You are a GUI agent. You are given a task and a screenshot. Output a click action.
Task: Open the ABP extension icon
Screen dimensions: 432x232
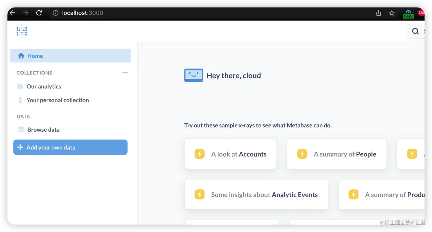pyautogui.click(x=421, y=13)
